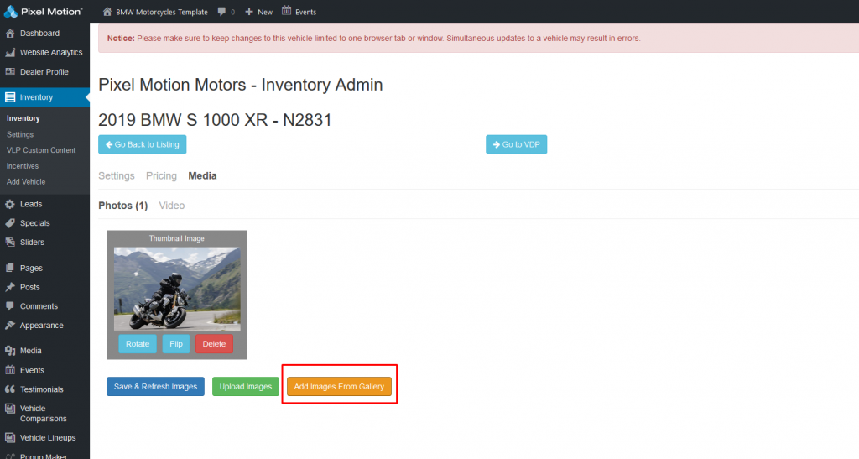Open Dealer Profile menu item
859x459 pixels.
pyautogui.click(x=44, y=72)
